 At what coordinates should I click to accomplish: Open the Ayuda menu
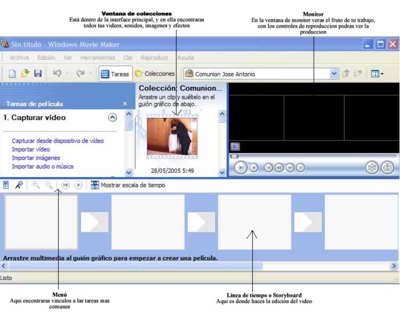point(186,58)
